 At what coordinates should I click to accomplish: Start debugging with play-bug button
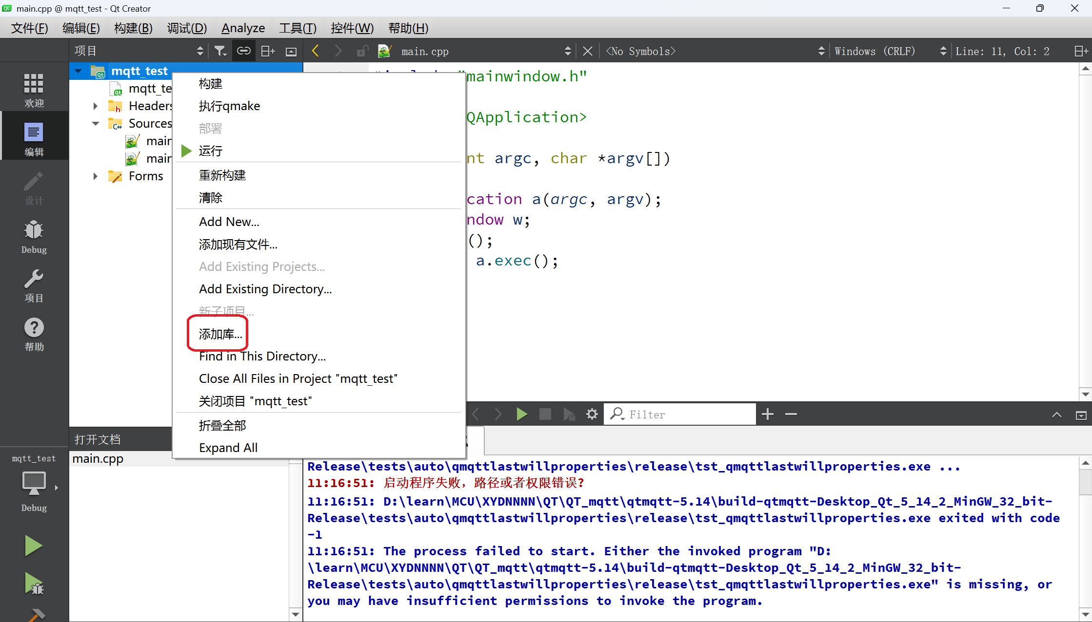(x=34, y=584)
